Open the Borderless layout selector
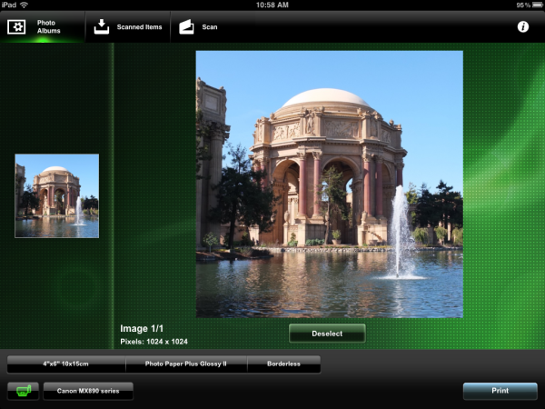This screenshot has width=545, height=409. 283,364
